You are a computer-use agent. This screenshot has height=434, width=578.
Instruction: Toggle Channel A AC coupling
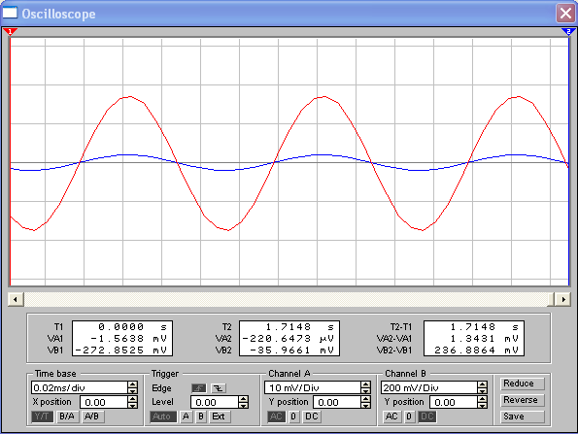point(276,417)
